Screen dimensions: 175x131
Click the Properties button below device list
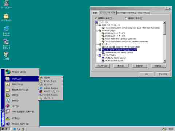[x=102, y=66]
